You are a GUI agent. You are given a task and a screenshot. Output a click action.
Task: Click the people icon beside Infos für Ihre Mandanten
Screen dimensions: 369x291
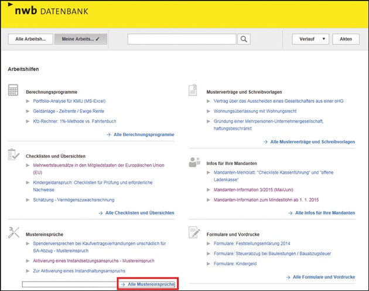coord(194,163)
